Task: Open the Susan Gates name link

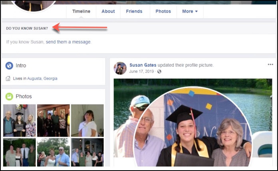Action: [x=143, y=65]
